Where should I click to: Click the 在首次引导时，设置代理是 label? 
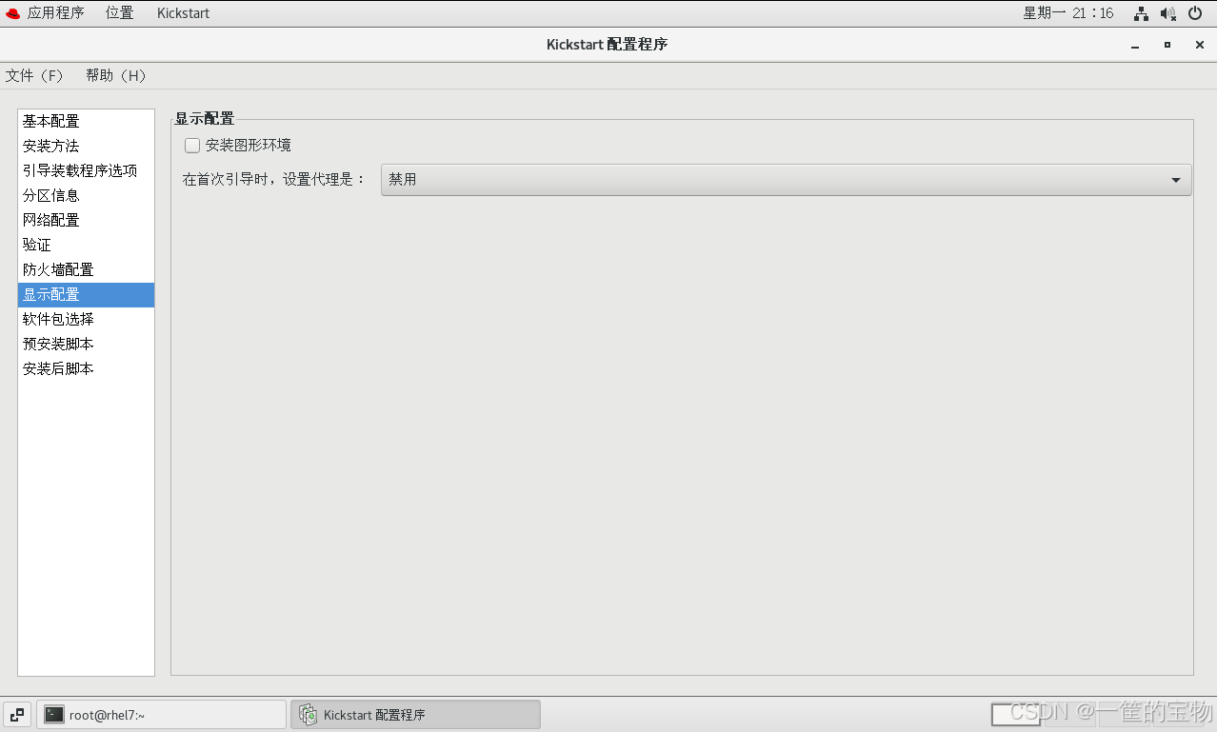pos(274,179)
